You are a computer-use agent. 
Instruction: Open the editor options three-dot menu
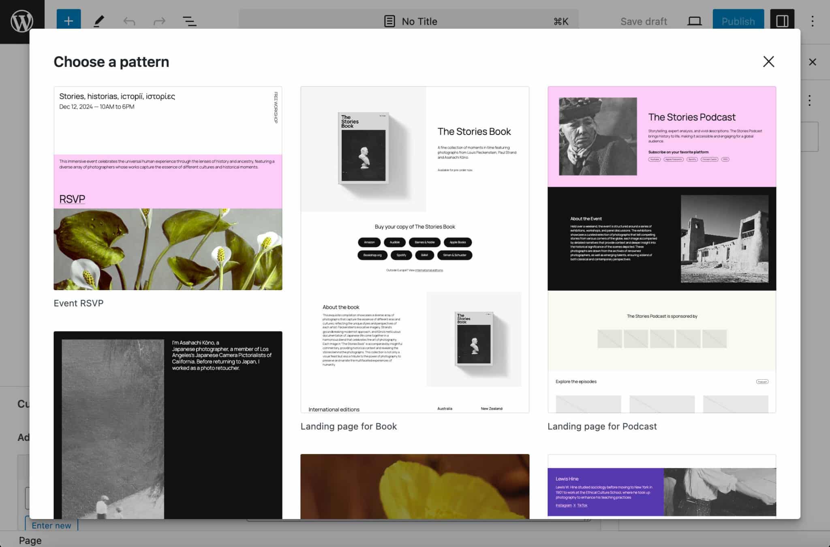pyautogui.click(x=813, y=21)
